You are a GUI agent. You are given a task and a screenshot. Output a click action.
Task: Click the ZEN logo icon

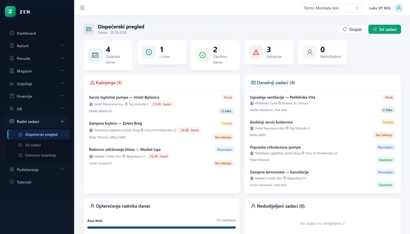[10, 12]
